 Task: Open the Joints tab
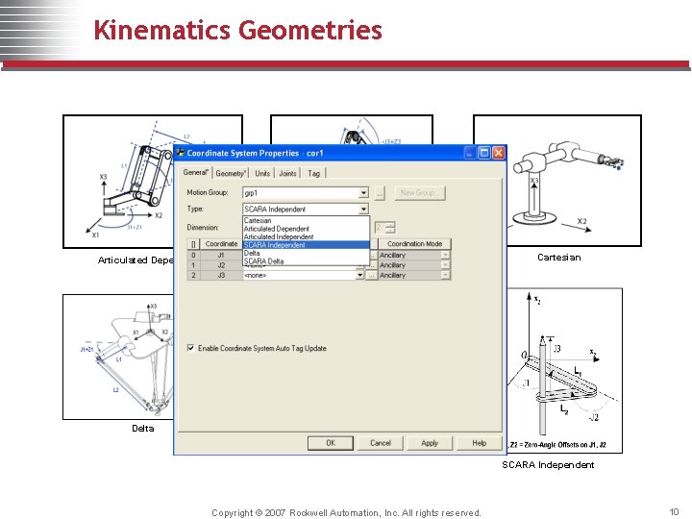click(x=287, y=173)
